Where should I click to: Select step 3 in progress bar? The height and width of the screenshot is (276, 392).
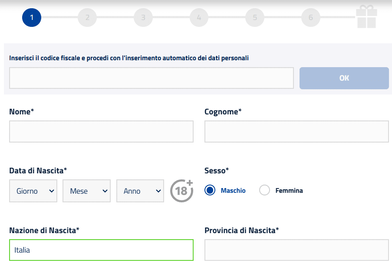click(143, 18)
